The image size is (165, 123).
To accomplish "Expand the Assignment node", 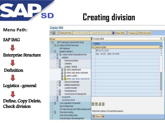I will 55,97.
